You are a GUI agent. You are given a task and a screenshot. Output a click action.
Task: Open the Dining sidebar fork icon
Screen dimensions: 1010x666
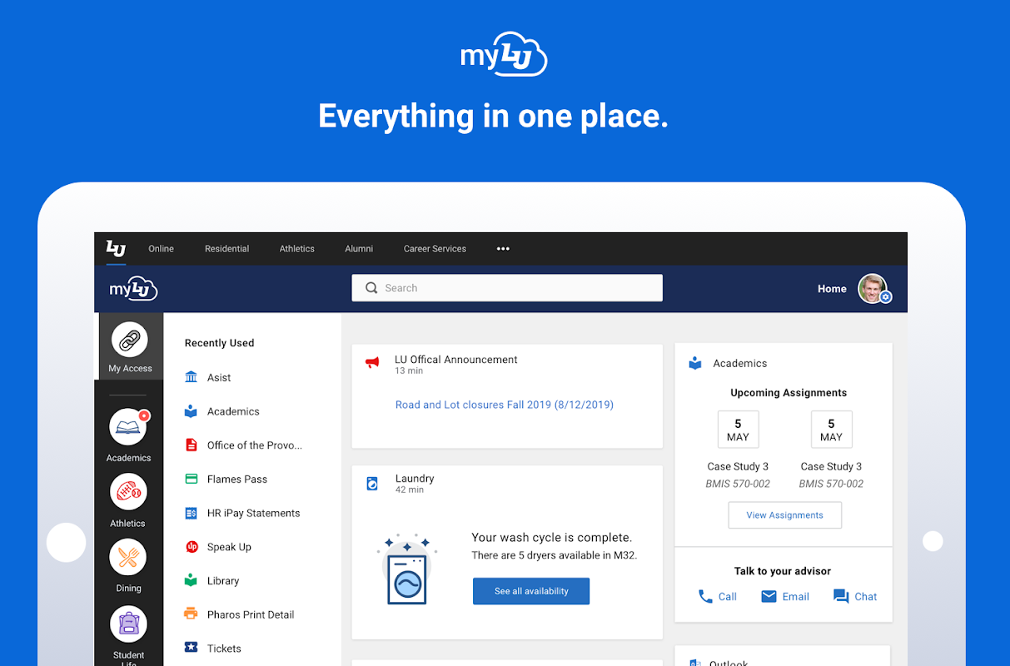pyautogui.click(x=128, y=558)
